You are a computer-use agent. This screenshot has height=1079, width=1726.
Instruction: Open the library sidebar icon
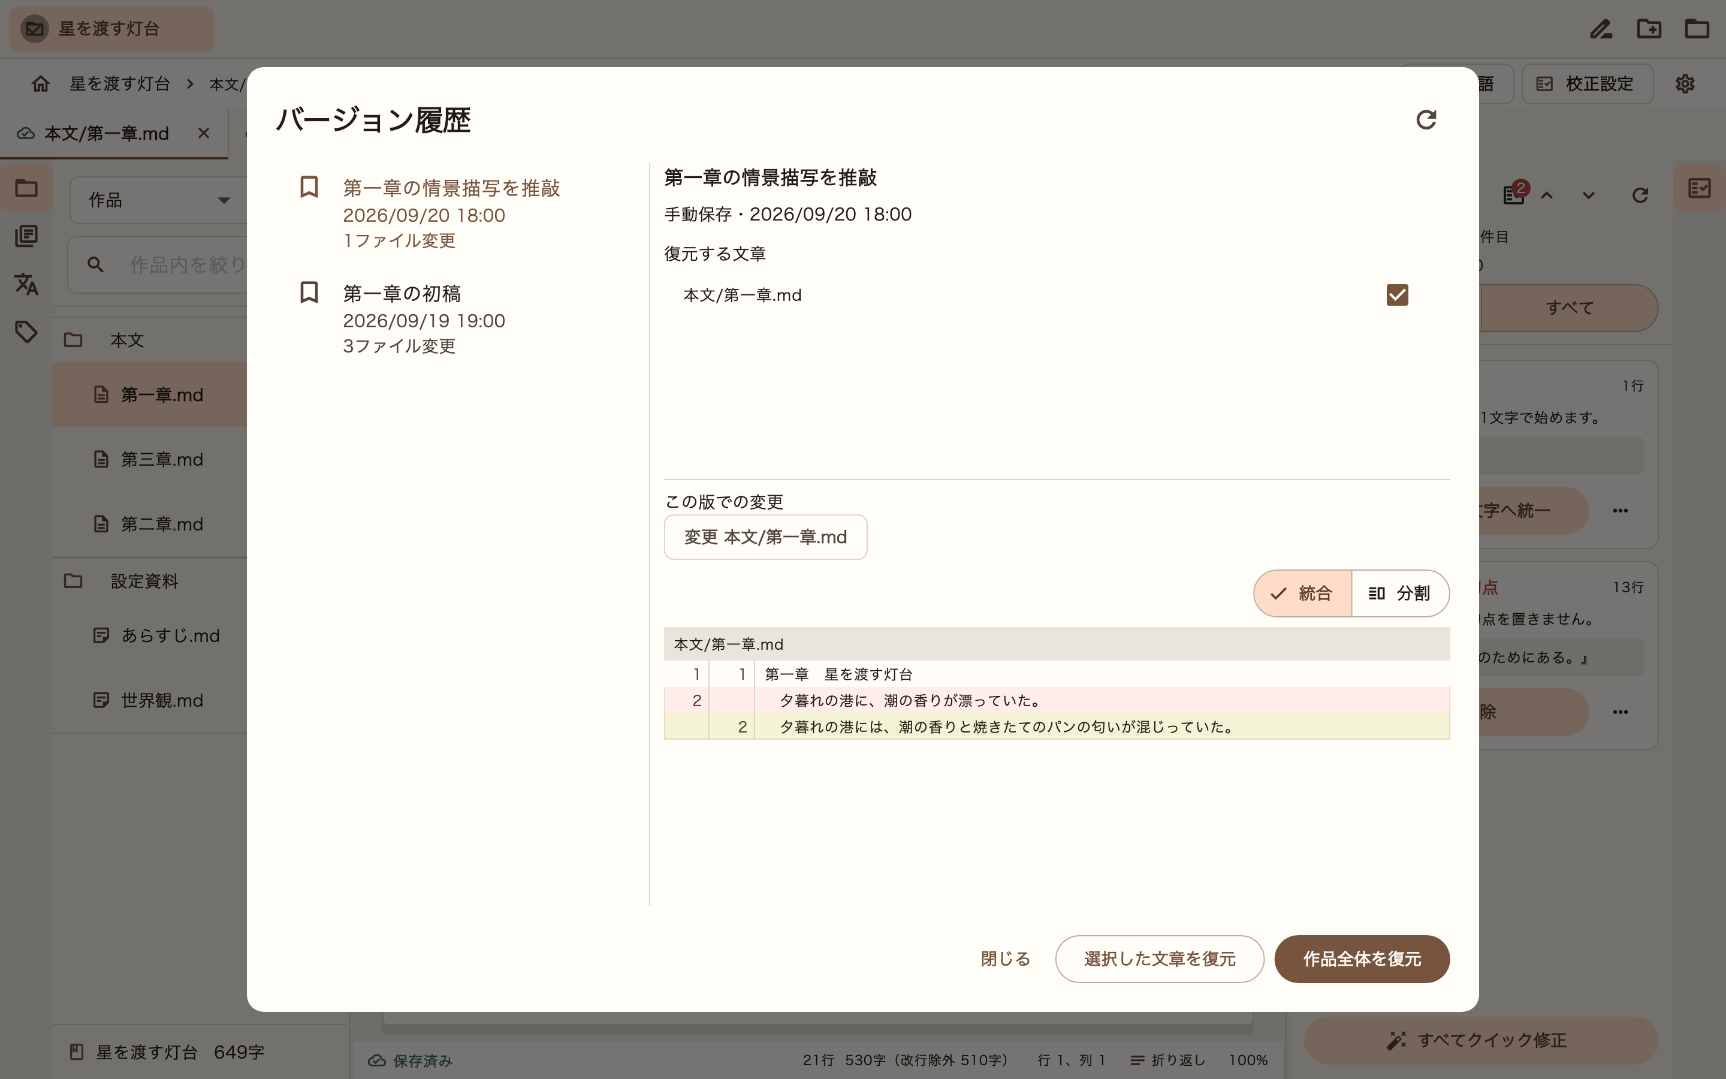click(26, 236)
